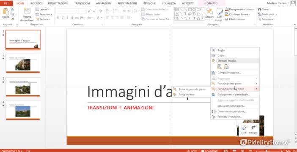Expand Porta in primo piano submenu arrow
This screenshot has height=152, width=297.
pos(256,84)
